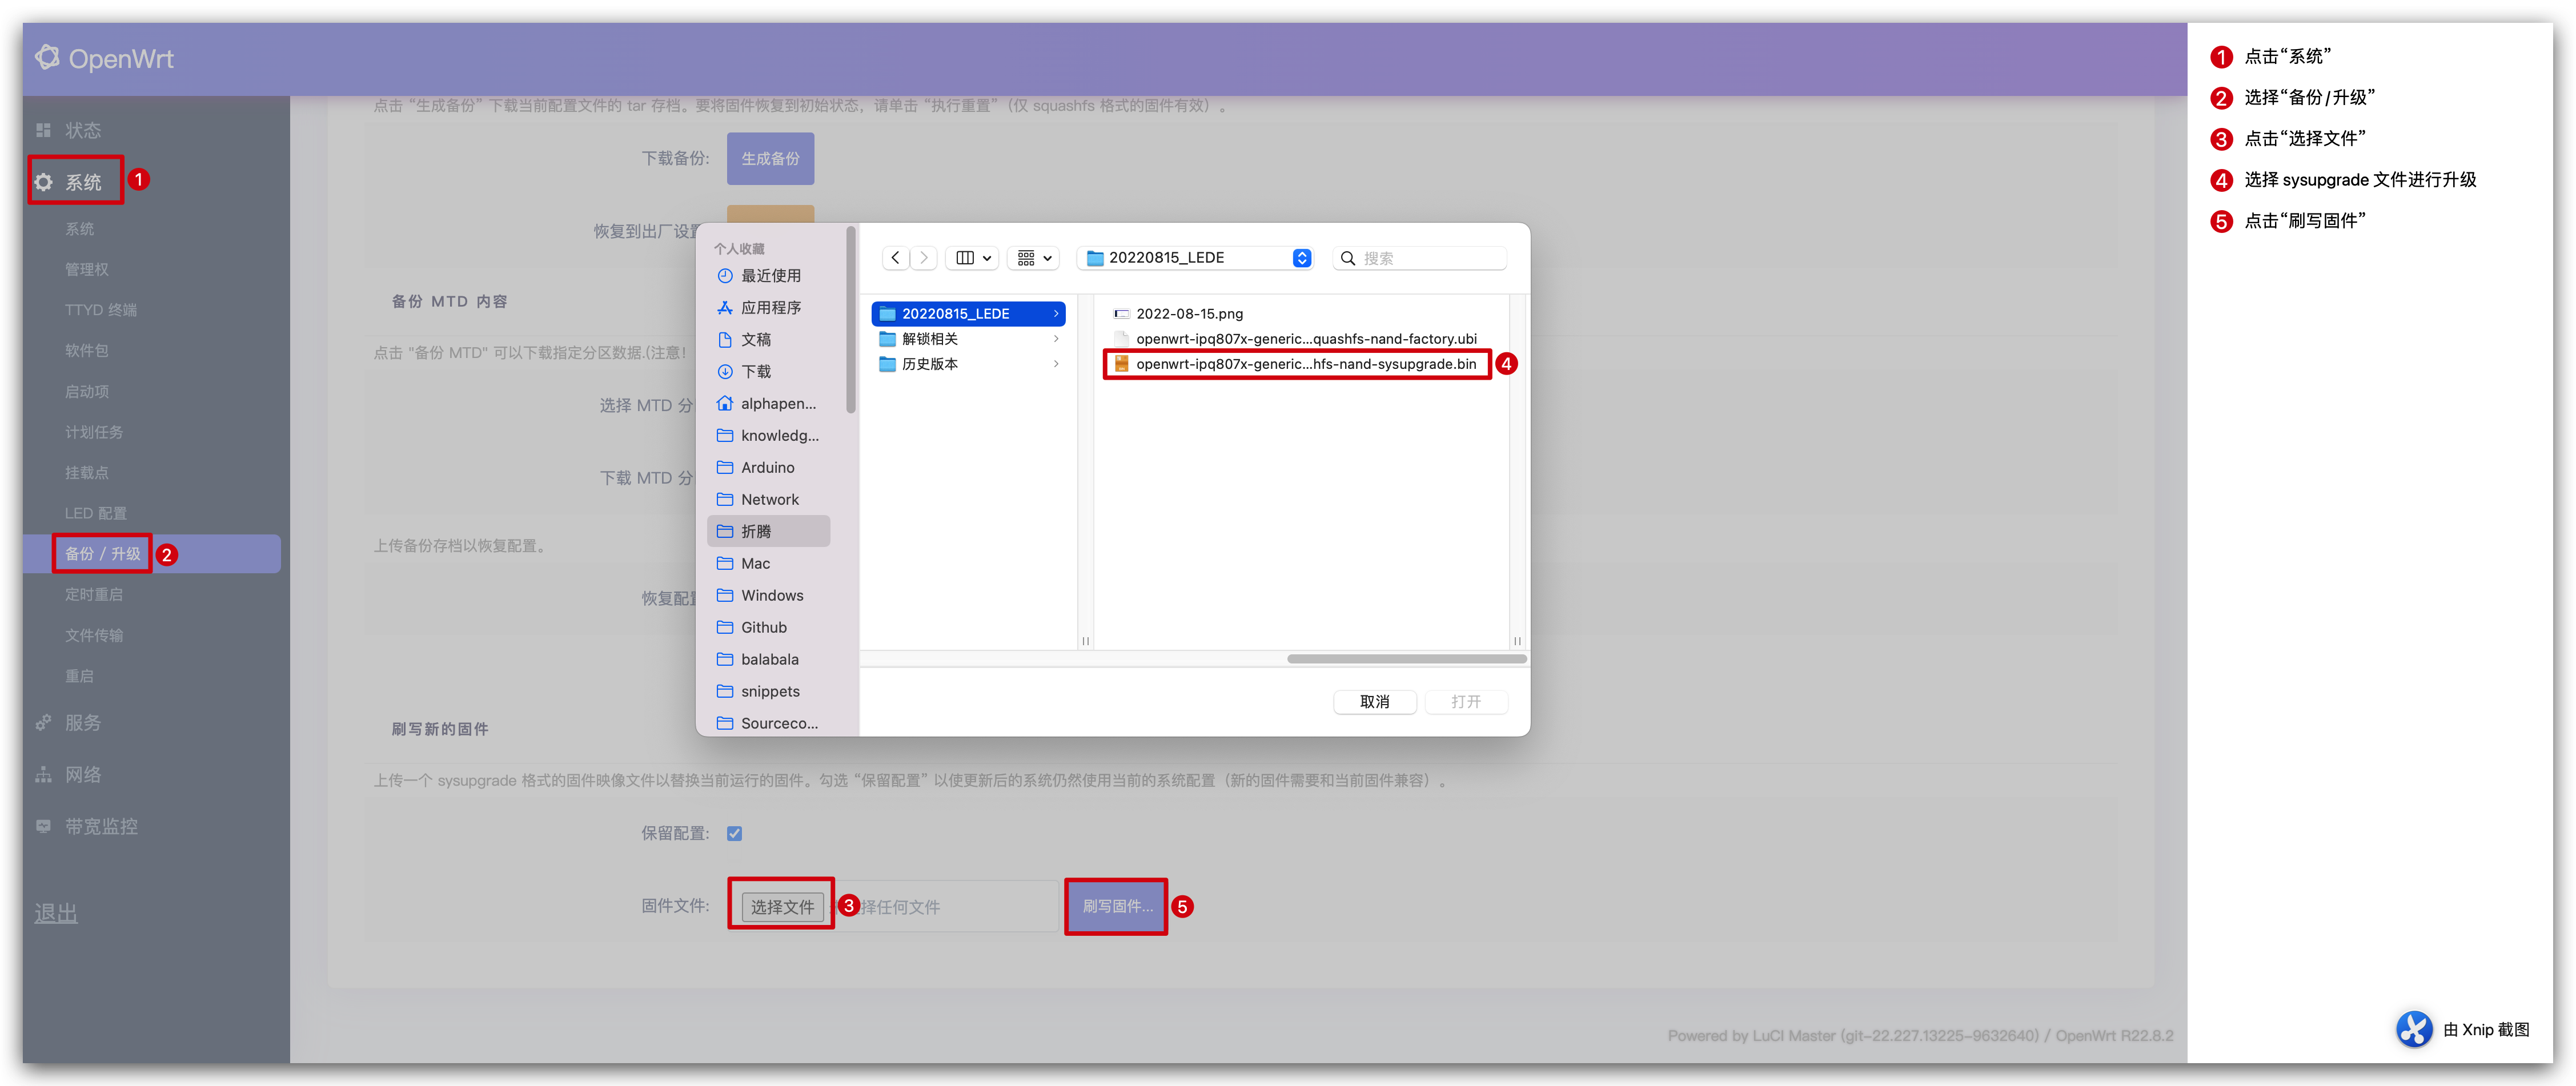Click 打开 in the file dialog
Image resolution: width=2576 pixels, height=1086 pixels.
click(1465, 702)
